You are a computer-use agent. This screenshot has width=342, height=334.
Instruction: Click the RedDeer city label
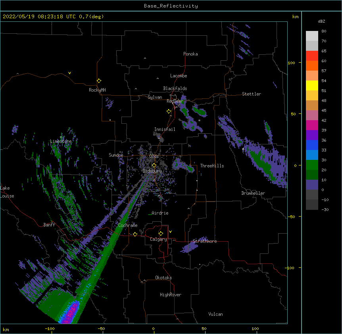[175, 101]
